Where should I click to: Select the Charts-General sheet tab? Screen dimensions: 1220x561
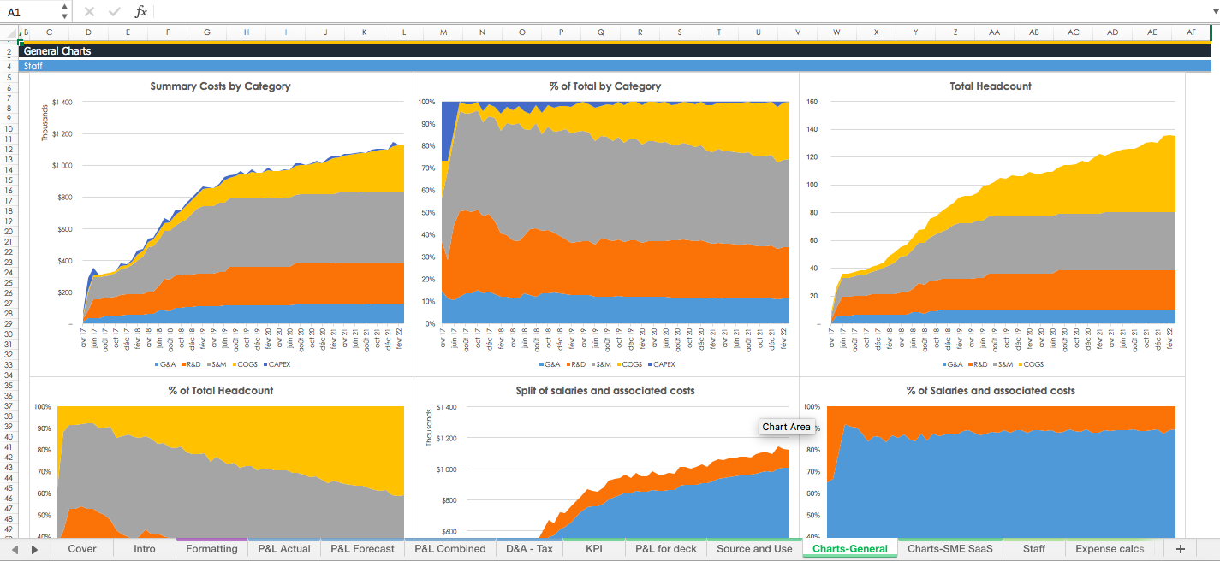(850, 549)
